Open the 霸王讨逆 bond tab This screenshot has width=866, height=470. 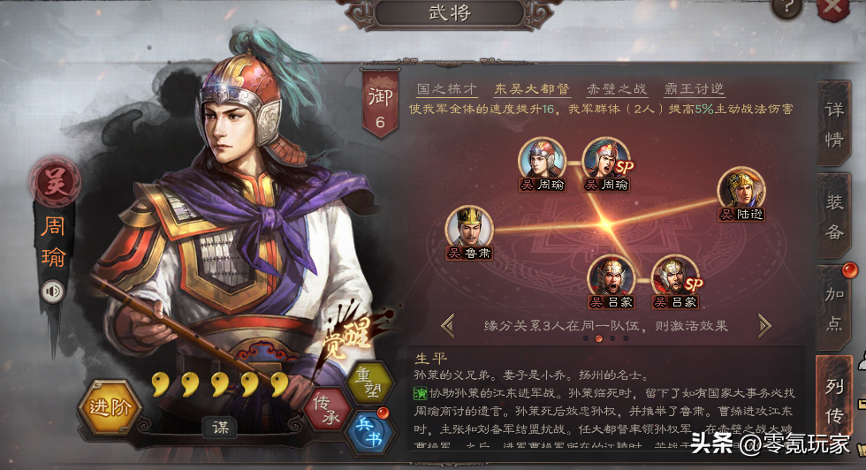pyautogui.click(x=694, y=89)
